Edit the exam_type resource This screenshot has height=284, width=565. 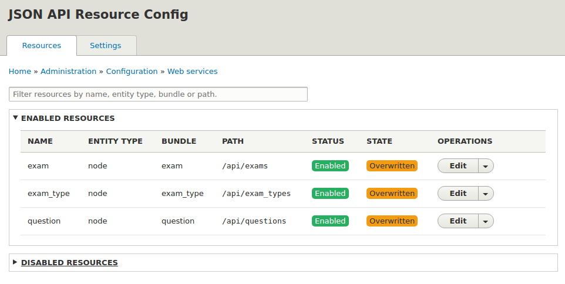[458, 194]
